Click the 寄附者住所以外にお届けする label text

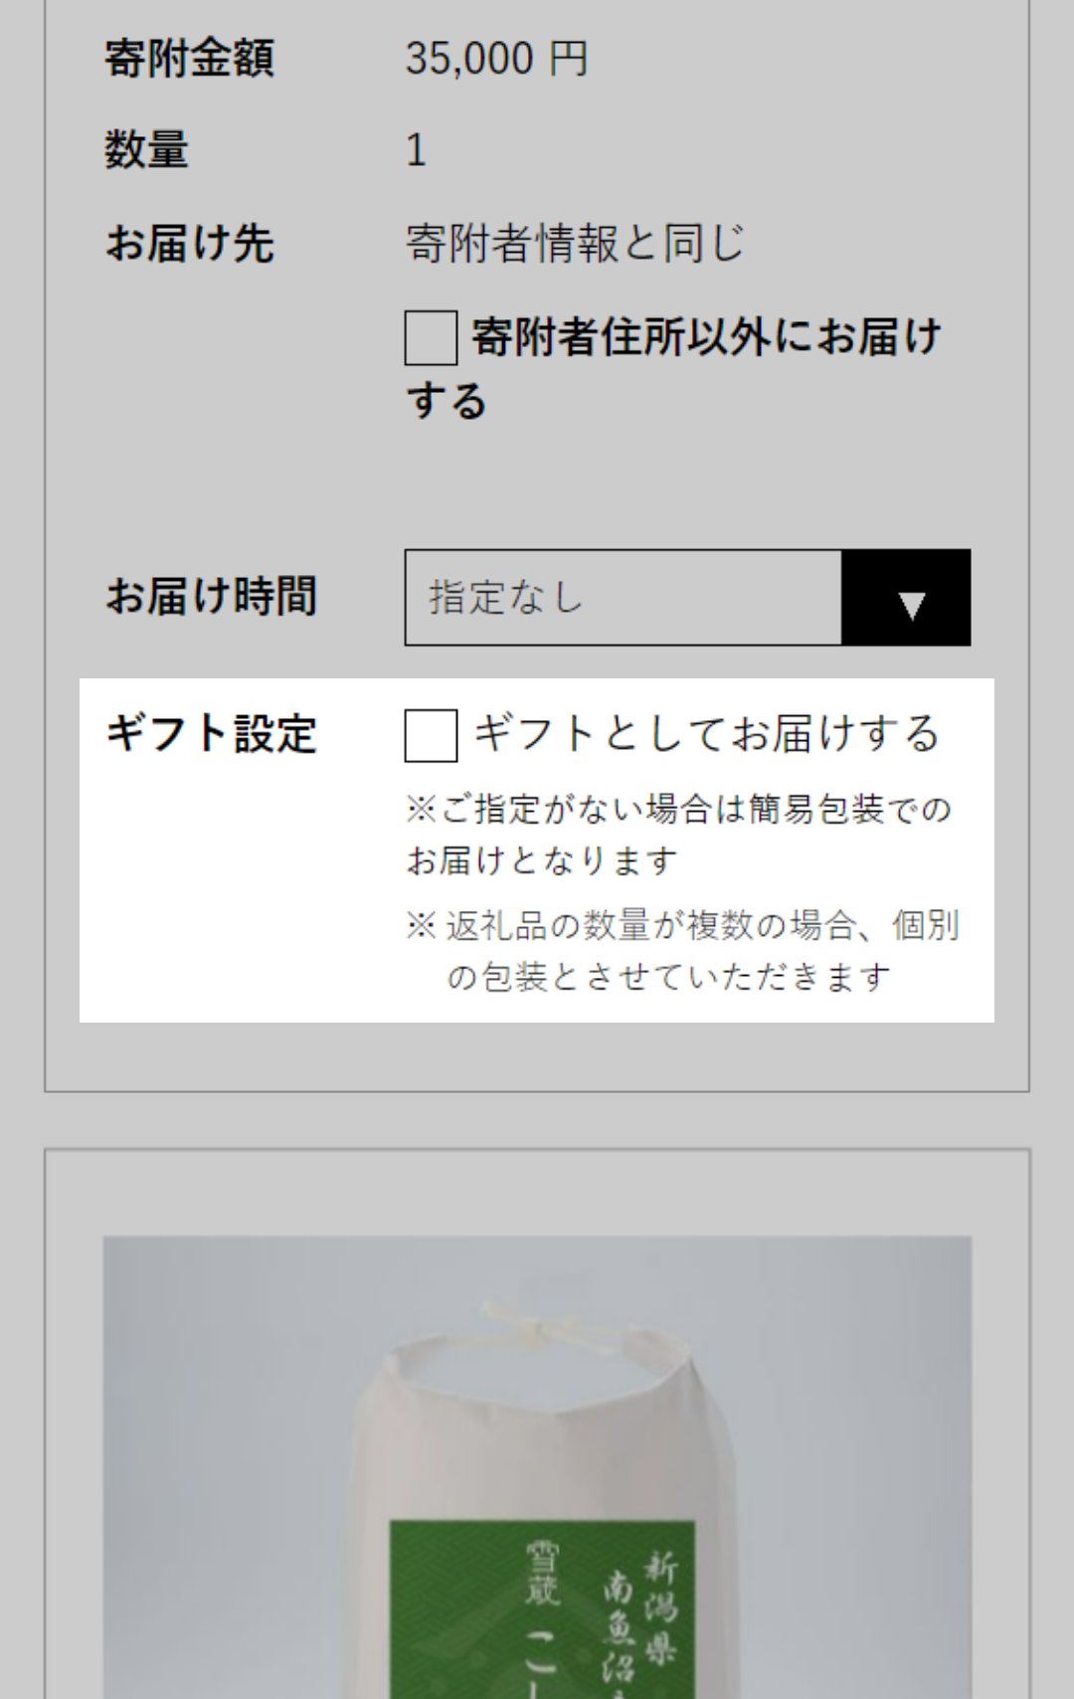coord(673,368)
